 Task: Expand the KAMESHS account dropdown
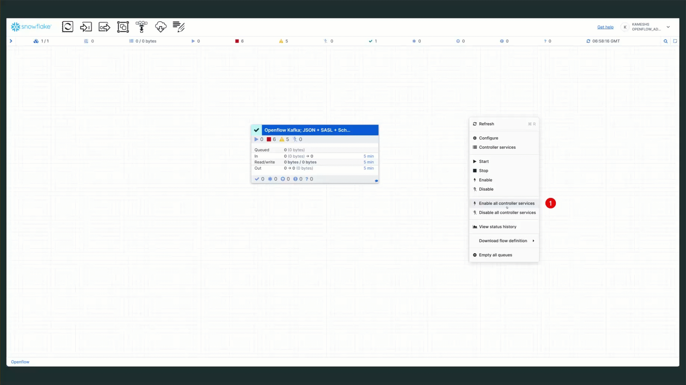point(669,27)
